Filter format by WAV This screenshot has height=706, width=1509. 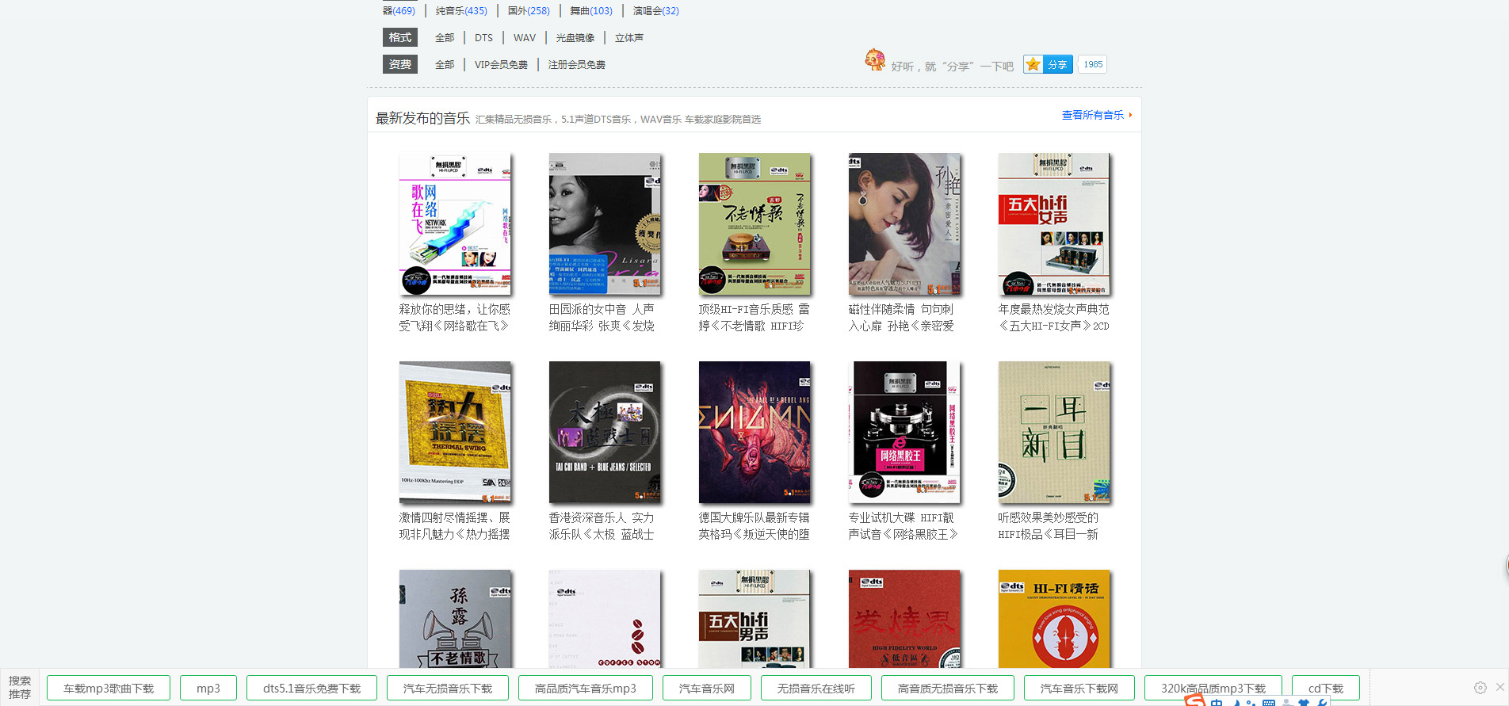(525, 37)
